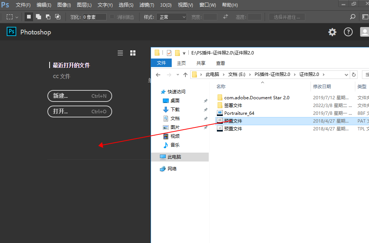The height and width of the screenshot is (243, 369).
Task: Click the Explorer back arrow
Action: 158,75
